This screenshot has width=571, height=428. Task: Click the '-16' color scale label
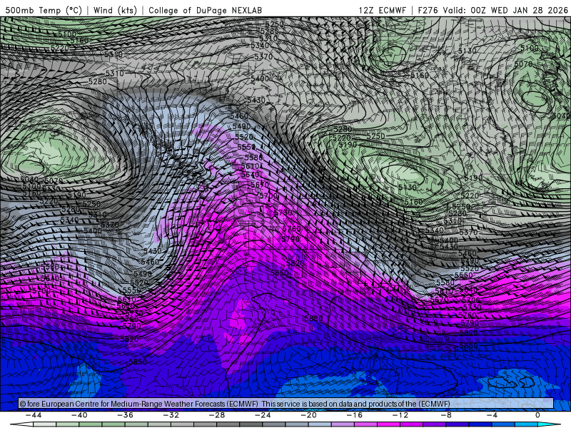354,415
